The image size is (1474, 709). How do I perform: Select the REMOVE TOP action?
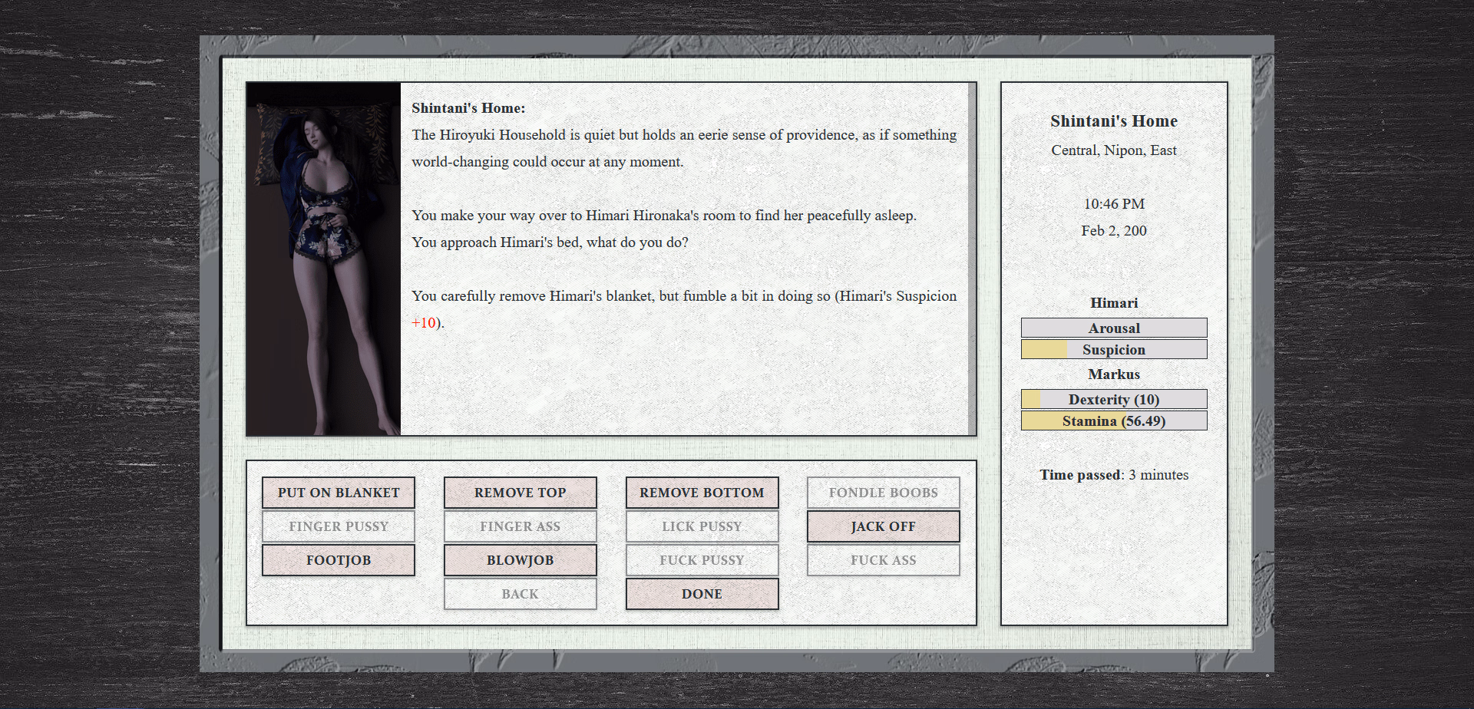pos(520,493)
